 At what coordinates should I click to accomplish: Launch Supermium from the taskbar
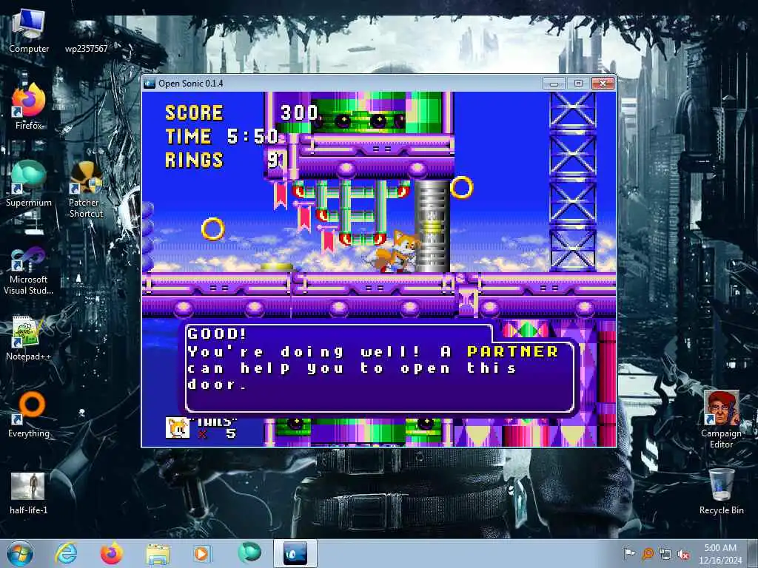coord(249,553)
